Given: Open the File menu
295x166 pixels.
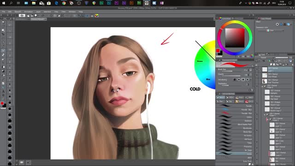Looking at the screenshot, I should point(3,12).
